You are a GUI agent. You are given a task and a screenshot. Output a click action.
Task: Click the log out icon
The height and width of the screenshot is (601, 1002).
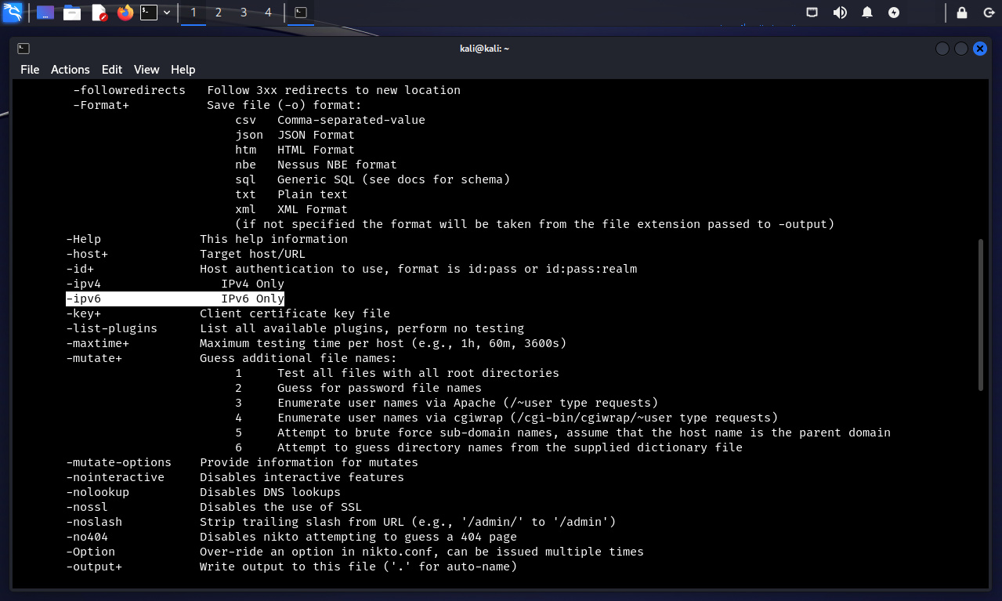(988, 13)
